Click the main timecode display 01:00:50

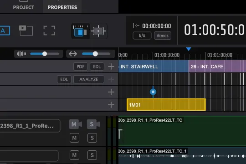214,30
